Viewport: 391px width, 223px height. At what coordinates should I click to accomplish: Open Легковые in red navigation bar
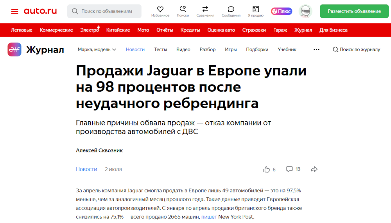(22, 30)
